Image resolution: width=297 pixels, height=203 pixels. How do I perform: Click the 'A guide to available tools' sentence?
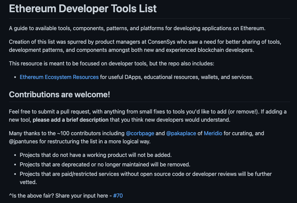point(137,28)
